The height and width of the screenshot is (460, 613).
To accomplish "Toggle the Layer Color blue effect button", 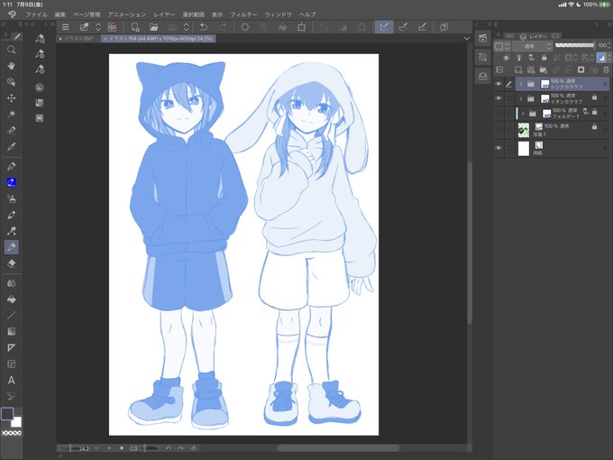I will point(601,58).
